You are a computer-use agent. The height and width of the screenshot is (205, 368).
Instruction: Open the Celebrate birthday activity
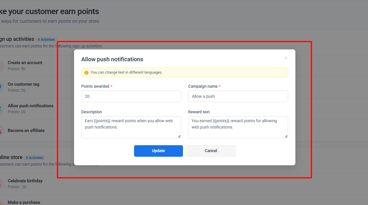[25, 181]
